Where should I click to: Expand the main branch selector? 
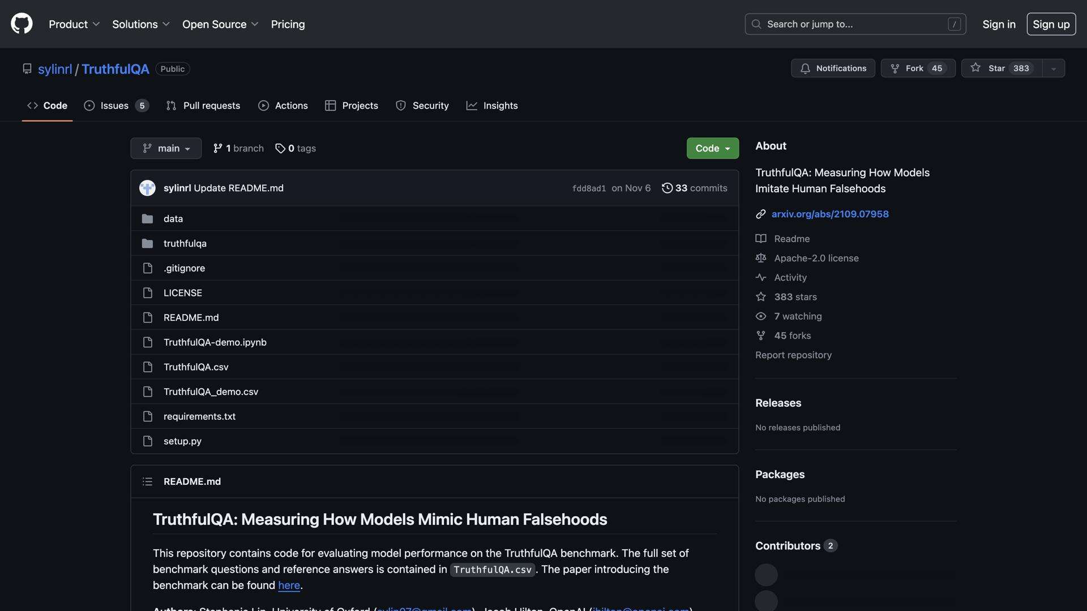pyautogui.click(x=166, y=148)
